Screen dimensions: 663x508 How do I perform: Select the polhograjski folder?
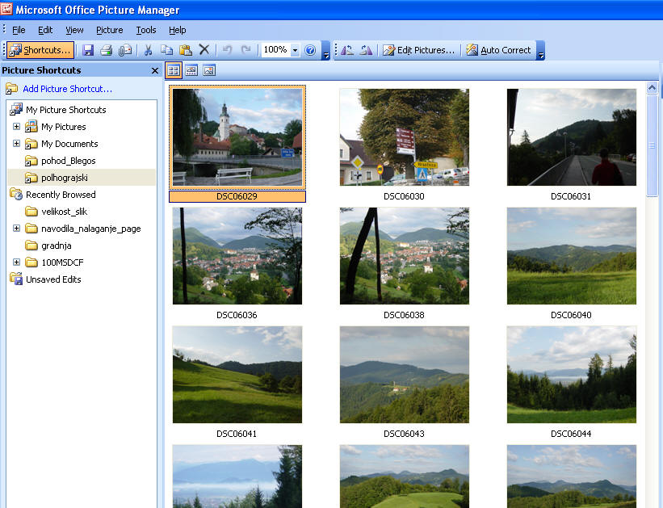65,178
